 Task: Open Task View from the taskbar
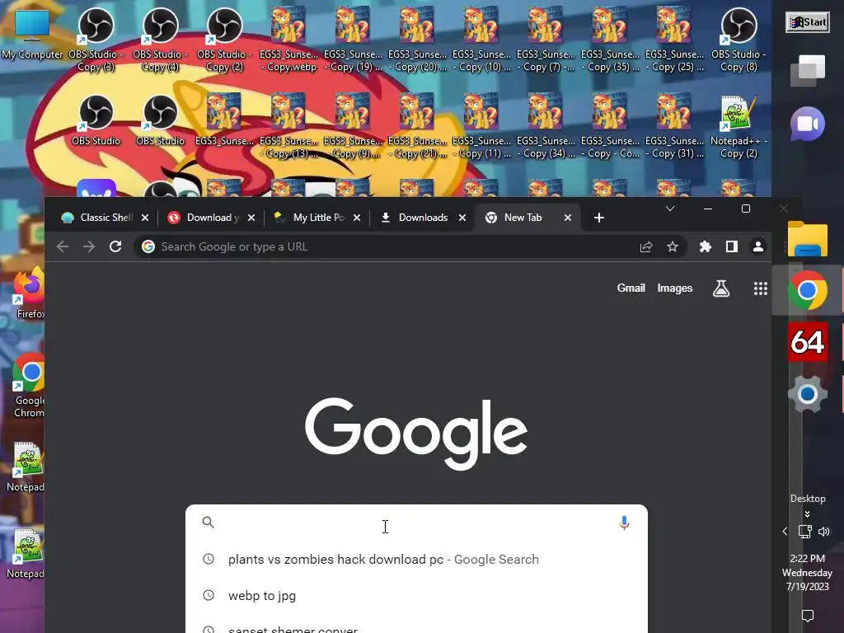[x=808, y=71]
